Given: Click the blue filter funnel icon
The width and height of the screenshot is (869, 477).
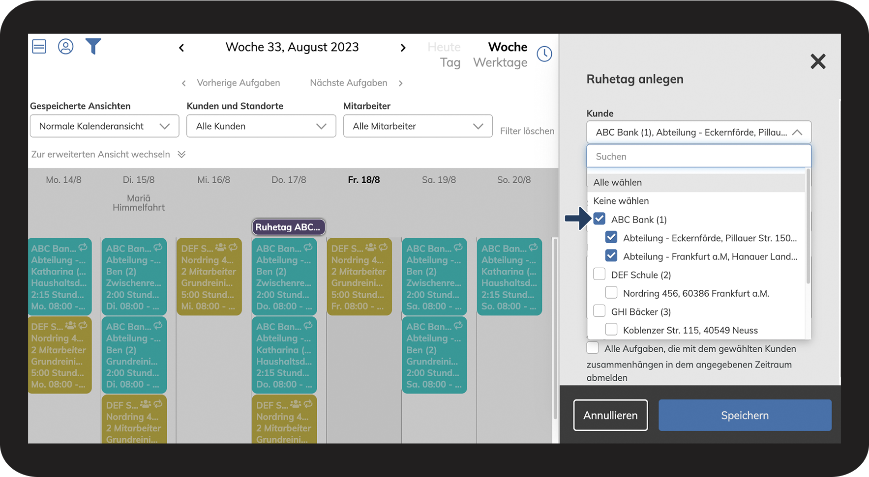Looking at the screenshot, I should point(93,46).
